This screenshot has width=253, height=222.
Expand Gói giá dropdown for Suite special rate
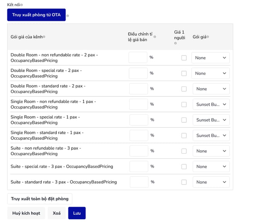[x=211, y=166]
